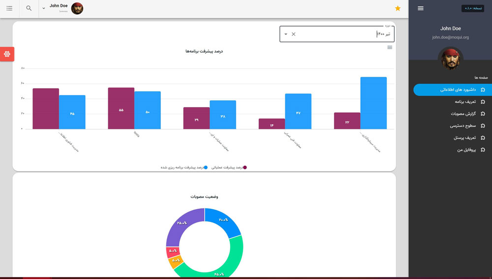The width and height of the screenshot is (492, 279).
Task: Select داشبورد های اطلاعاتی in sidebar
Action: pos(458,90)
